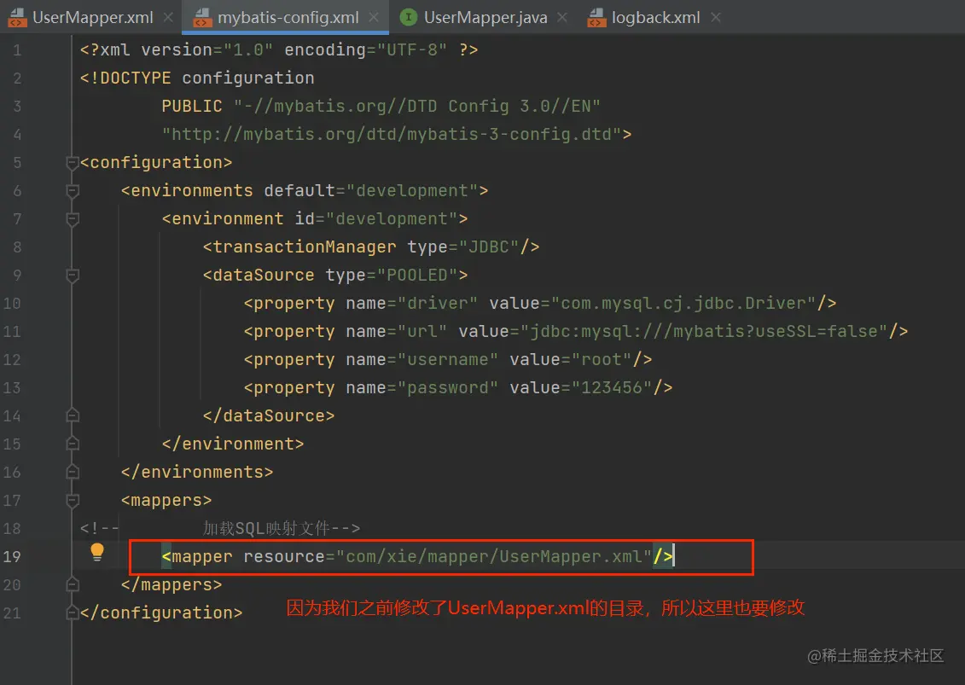Click the environments default "development" value
Viewport: 965px width, 685px height.
(x=412, y=191)
